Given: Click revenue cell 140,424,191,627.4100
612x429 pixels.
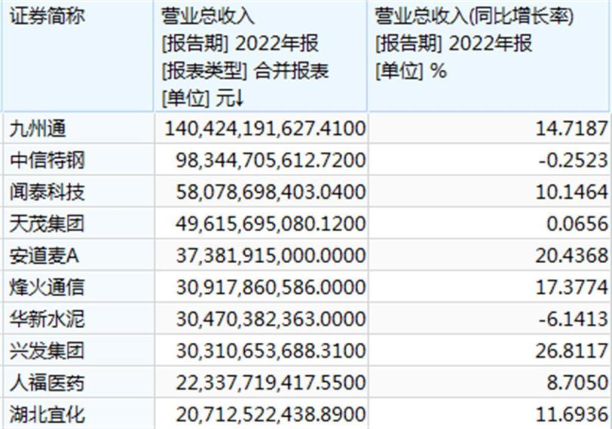Looking at the screenshot, I should [x=261, y=129].
